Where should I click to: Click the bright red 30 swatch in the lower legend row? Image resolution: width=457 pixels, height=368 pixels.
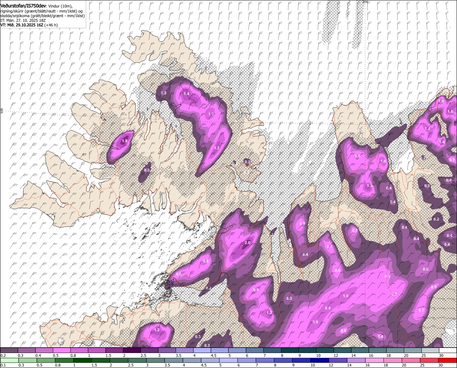(x=448, y=360)
